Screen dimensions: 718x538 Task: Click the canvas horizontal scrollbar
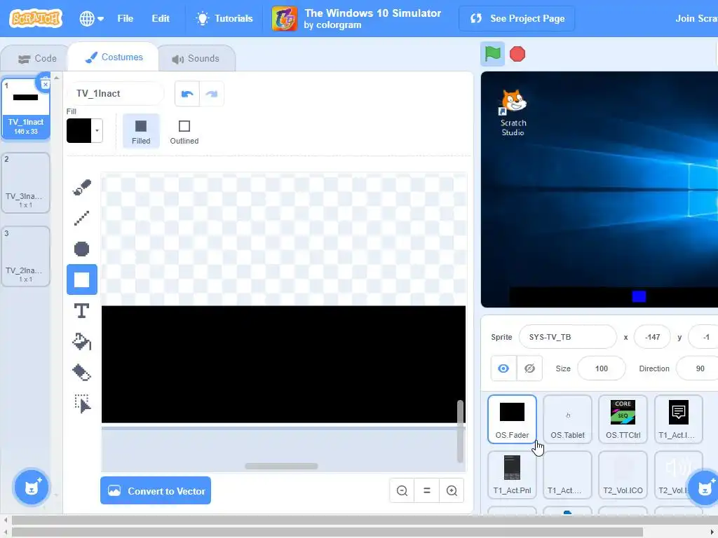(281, 466)
